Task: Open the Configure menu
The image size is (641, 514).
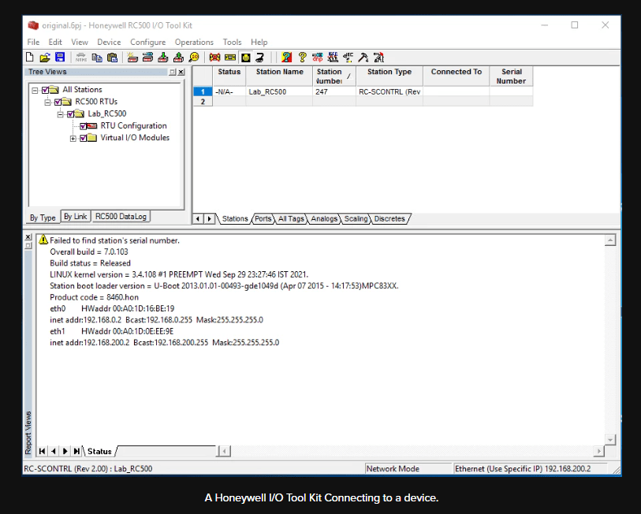Action: 147,42
